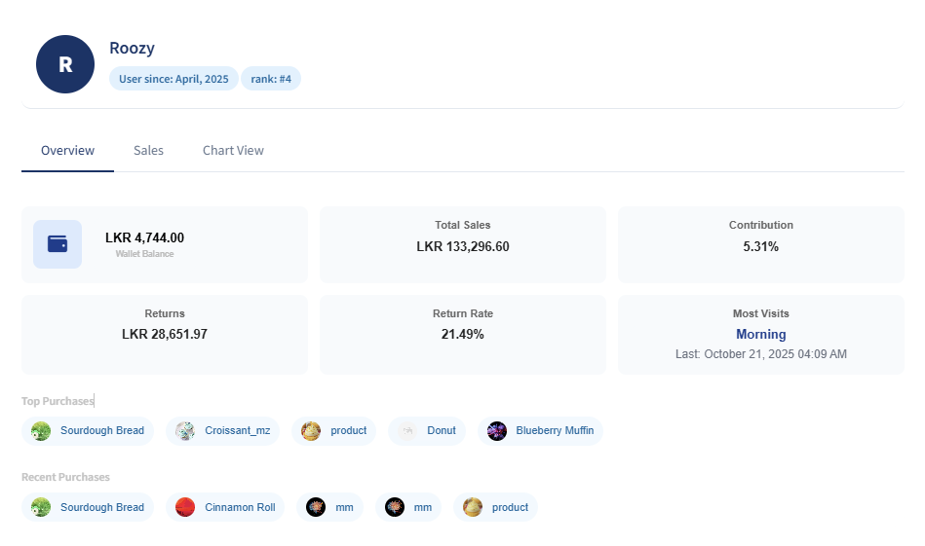925x546 pixels.
Task: Click the Wallet Balance caption
Action: coord(144,254)
